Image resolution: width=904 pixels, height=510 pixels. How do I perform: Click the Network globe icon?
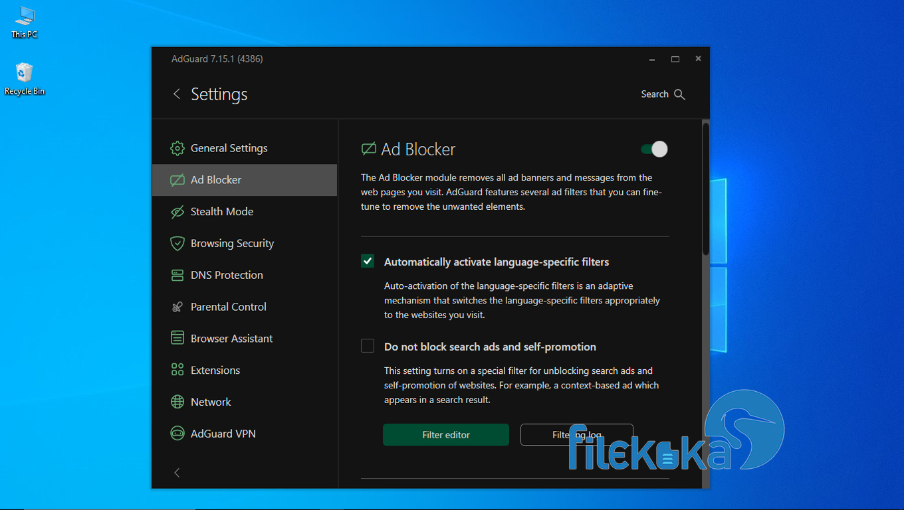click(177, 402)
